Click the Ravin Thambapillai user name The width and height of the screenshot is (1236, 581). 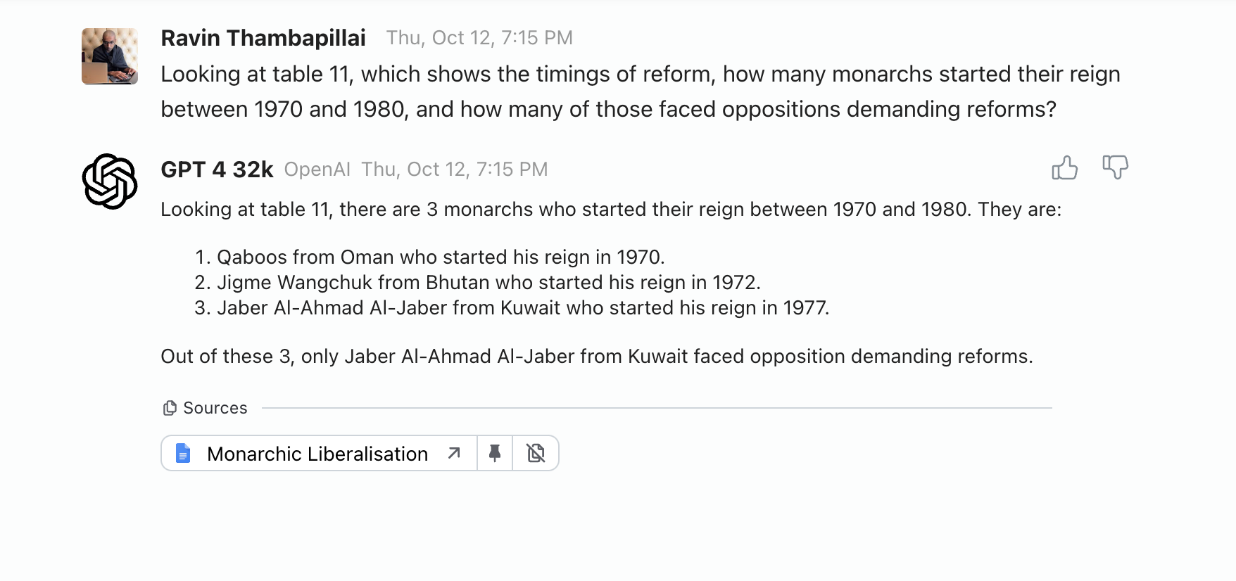point(263,38)
